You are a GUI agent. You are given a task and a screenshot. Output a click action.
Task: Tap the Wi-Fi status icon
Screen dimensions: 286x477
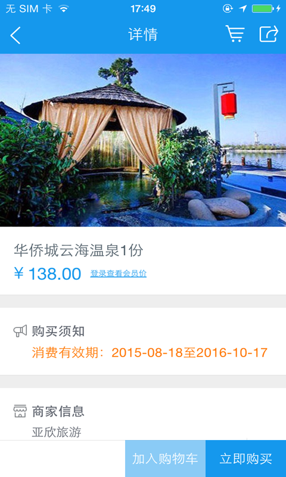(64, 9)
